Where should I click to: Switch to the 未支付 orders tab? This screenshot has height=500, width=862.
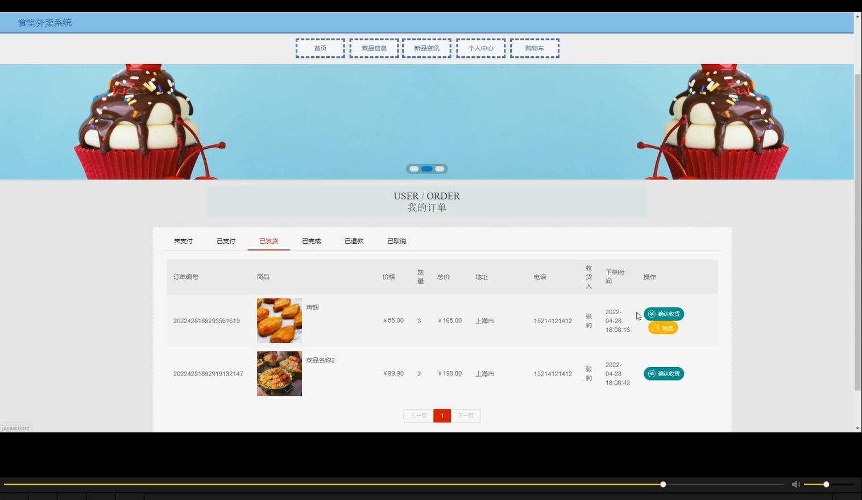tap(183, 241)
